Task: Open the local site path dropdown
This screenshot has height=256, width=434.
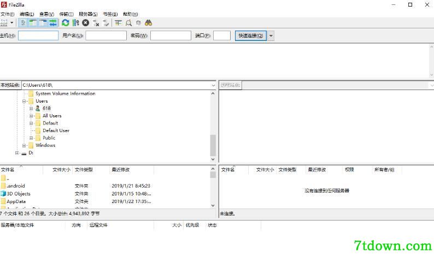Action: (213, 85)
